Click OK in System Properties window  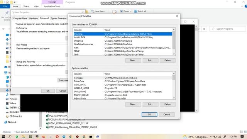click(x=48, y=91)
